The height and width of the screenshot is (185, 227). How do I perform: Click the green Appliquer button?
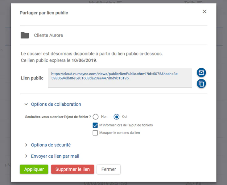pos(34,169)
